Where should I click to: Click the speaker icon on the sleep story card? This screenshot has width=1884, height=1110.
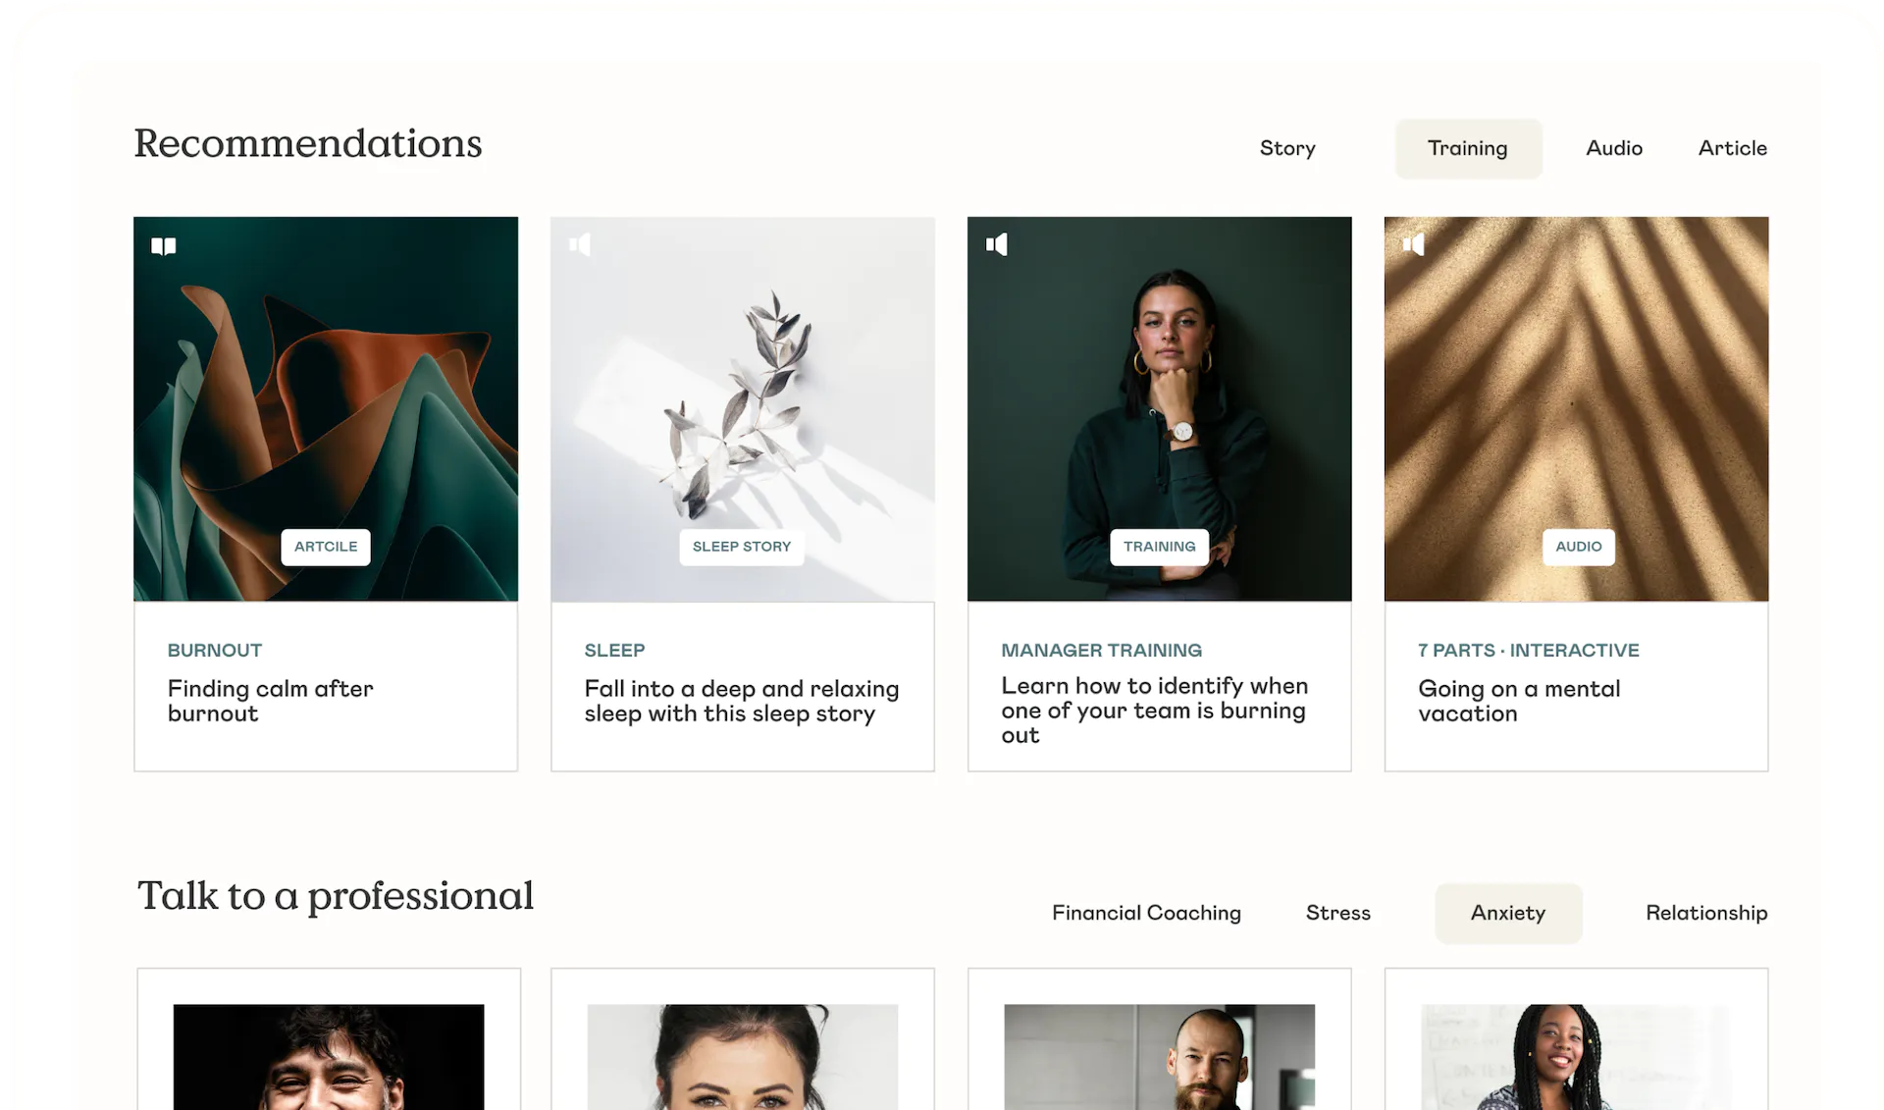(x=580, y=245)
